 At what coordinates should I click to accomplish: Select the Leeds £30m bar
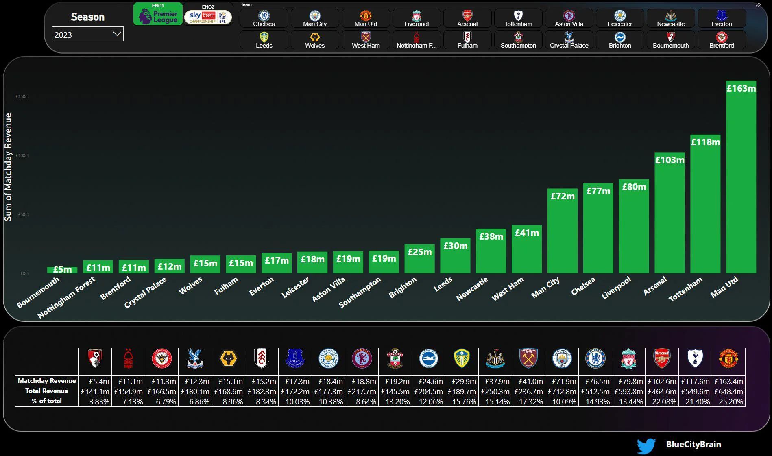(455, 256)
